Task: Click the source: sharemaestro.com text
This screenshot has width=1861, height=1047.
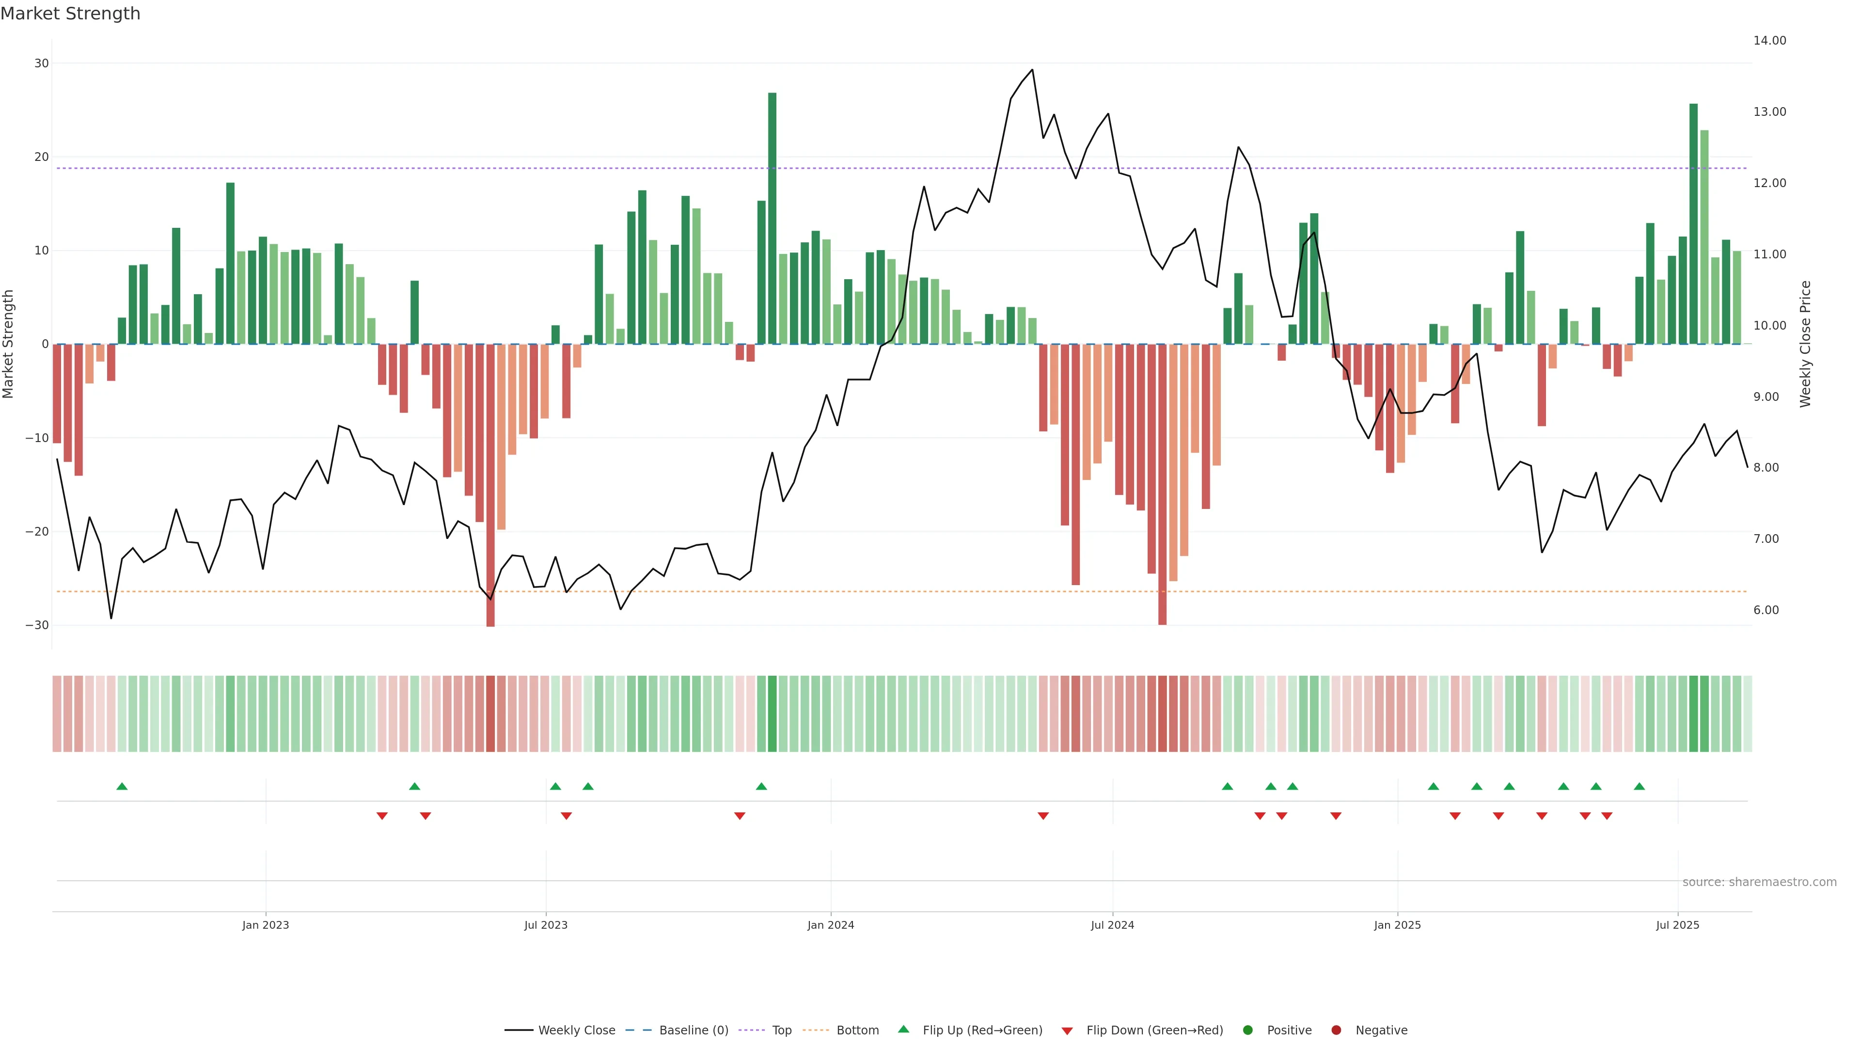Action: click(1759, 882)
